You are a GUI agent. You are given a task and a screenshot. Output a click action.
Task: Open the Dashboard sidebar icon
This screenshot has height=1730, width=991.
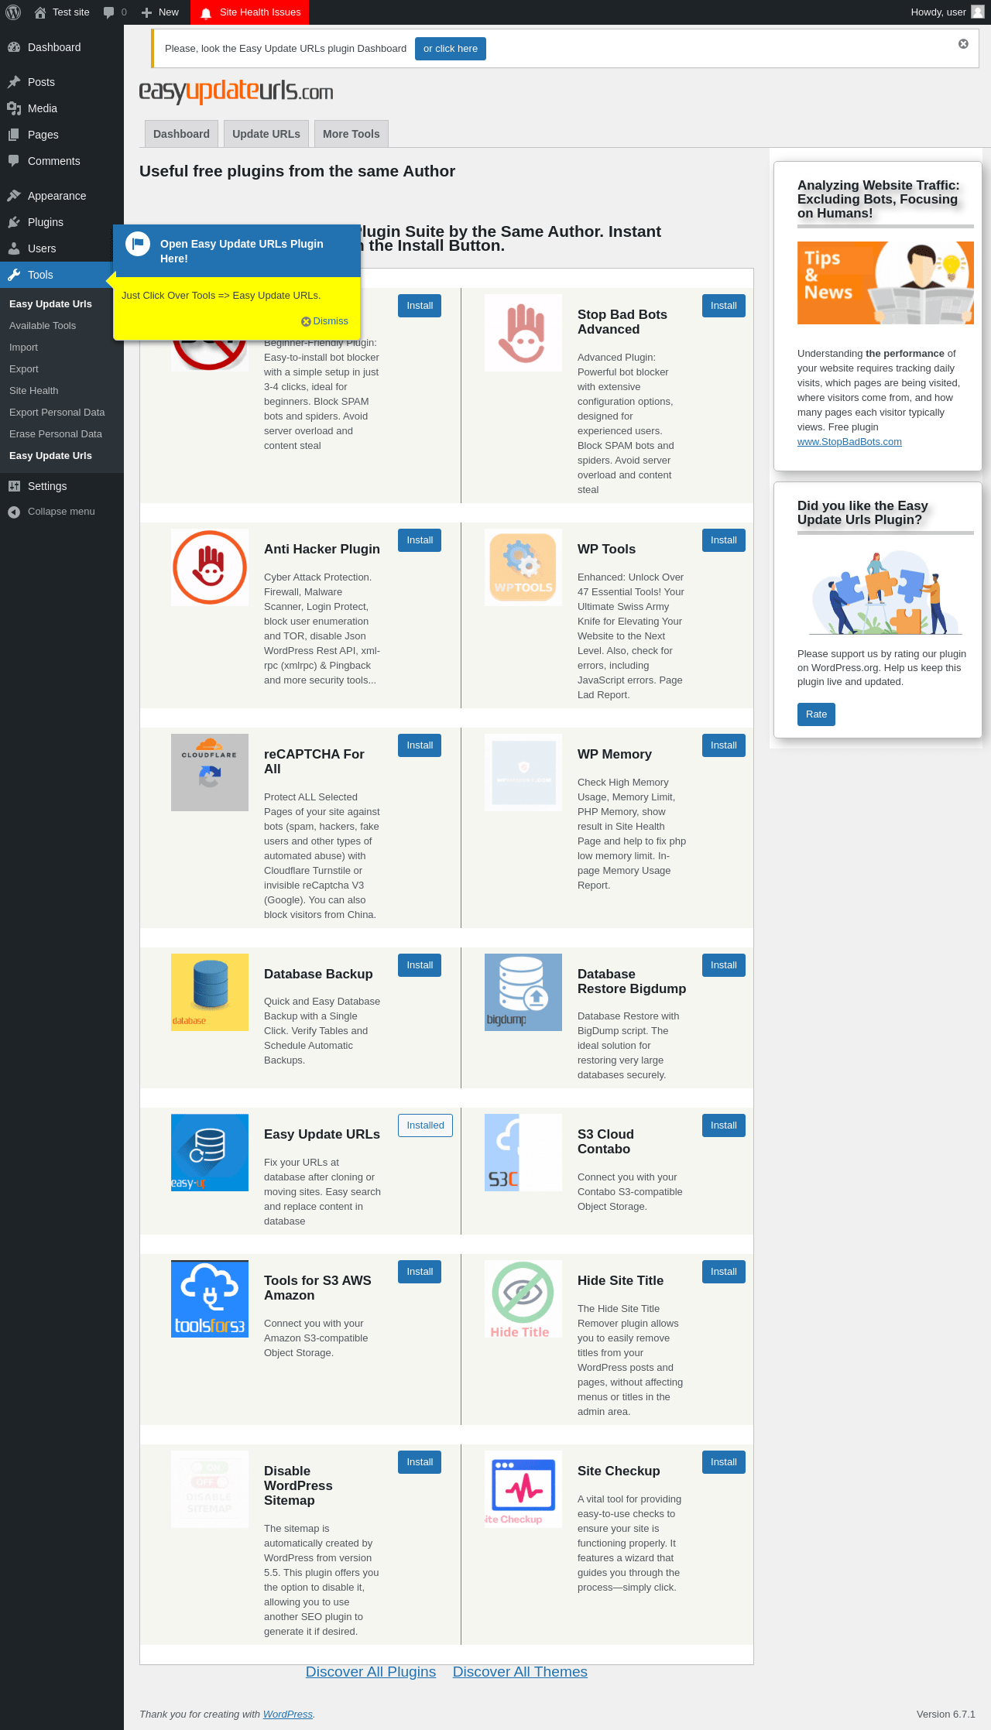(14, 47)
